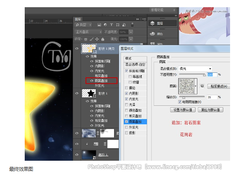Collapse Layers panel with double-arrow icon
Image resolution: width=243 pixels, height=174 pixels.
pos(138,19)
